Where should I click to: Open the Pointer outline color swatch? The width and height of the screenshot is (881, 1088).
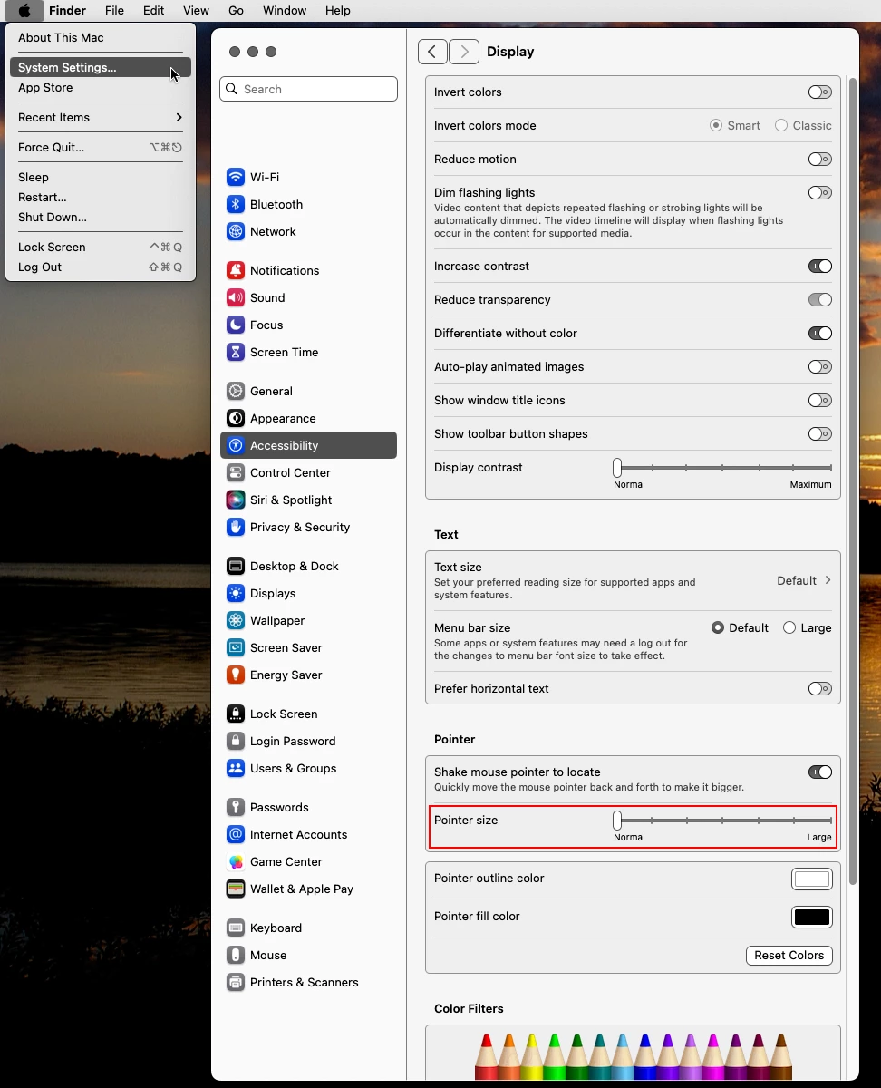(x=812, y=879)
